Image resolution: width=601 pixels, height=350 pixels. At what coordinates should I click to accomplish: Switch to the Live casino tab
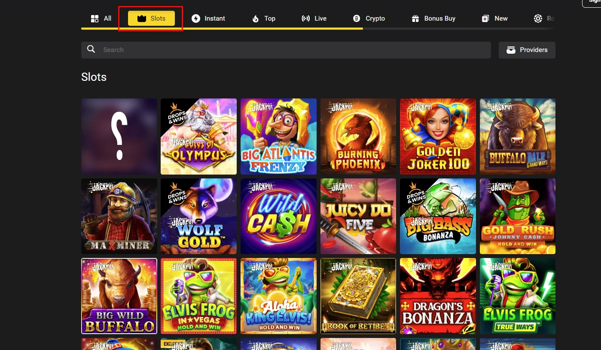[x=314, y=18]
